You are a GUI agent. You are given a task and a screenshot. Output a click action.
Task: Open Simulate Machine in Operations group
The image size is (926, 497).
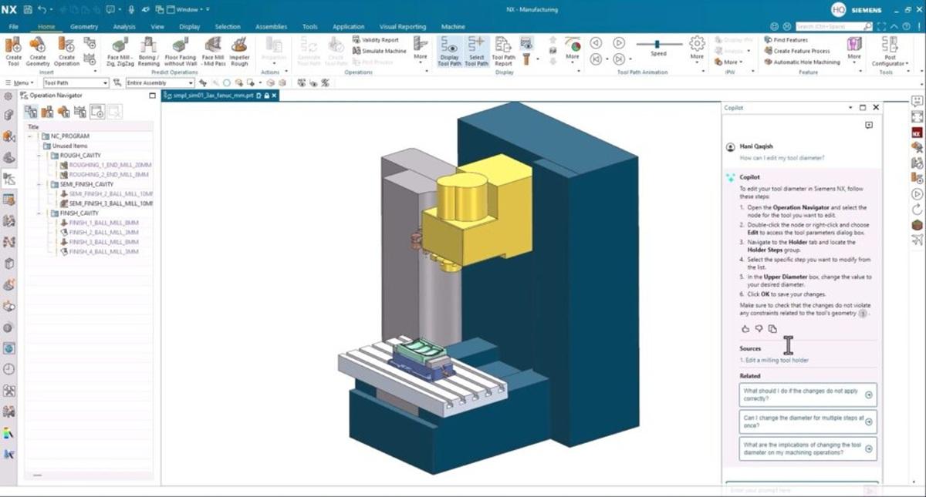379,51
